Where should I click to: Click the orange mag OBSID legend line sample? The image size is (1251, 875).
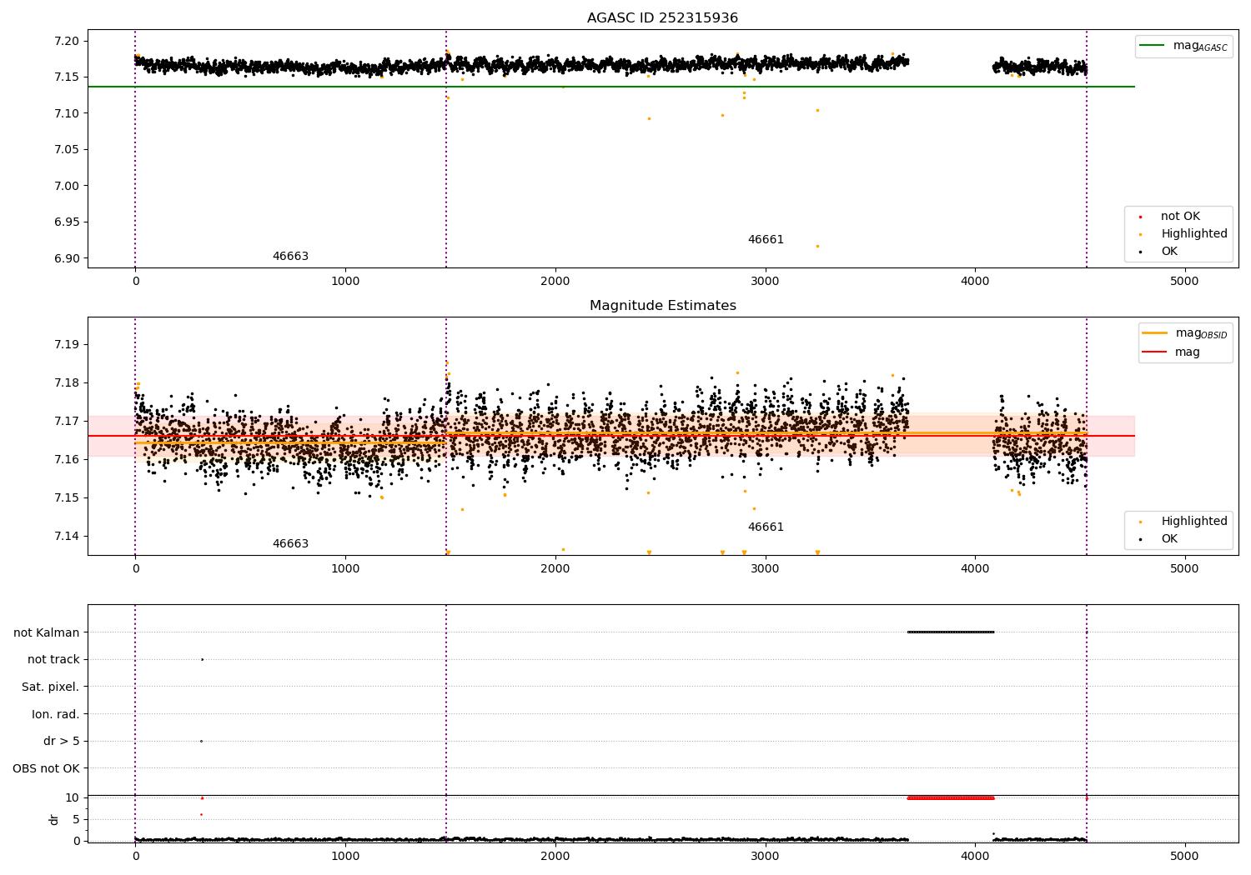(1155, 333)
